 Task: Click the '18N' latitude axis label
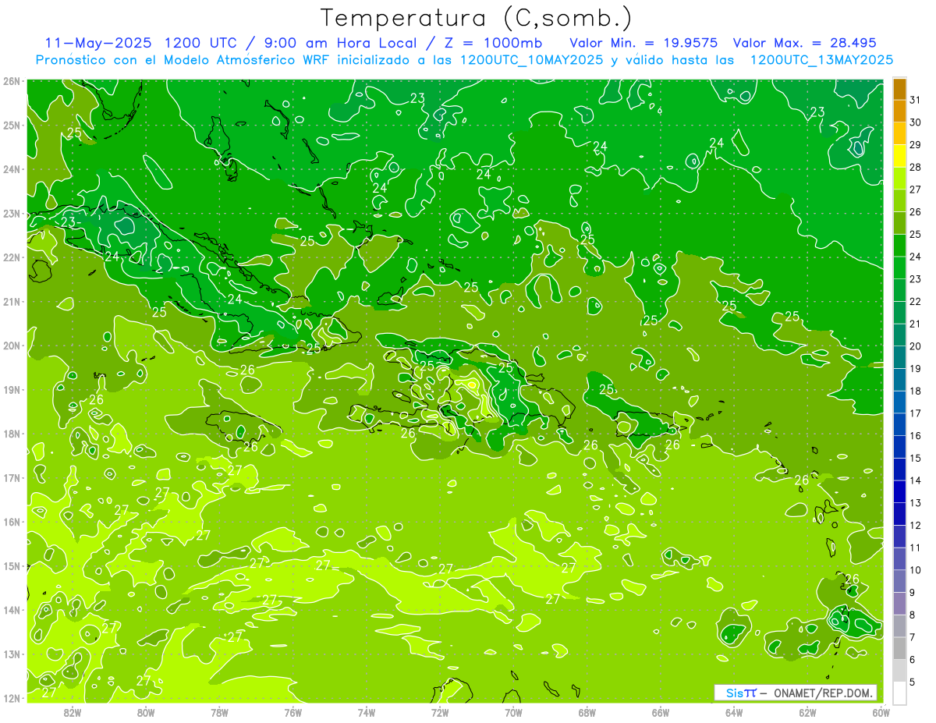tap(12, 434)
